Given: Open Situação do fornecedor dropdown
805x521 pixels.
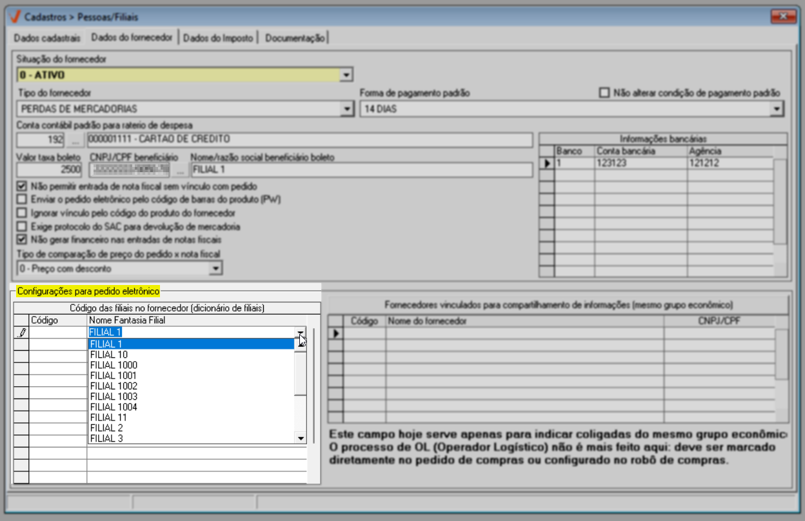Looking at the screenshot, I should click(x=346, y=75).
